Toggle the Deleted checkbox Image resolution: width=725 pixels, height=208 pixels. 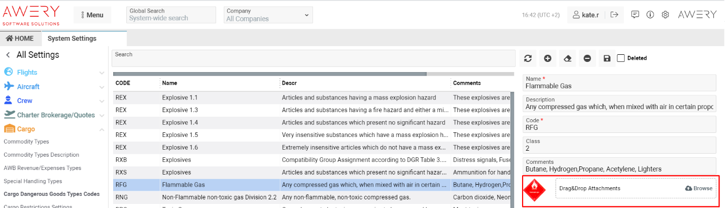[621, 58]
